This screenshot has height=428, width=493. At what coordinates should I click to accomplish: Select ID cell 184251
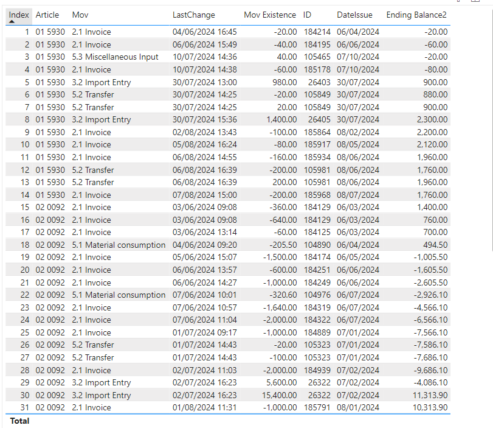(x=317, y=270)
